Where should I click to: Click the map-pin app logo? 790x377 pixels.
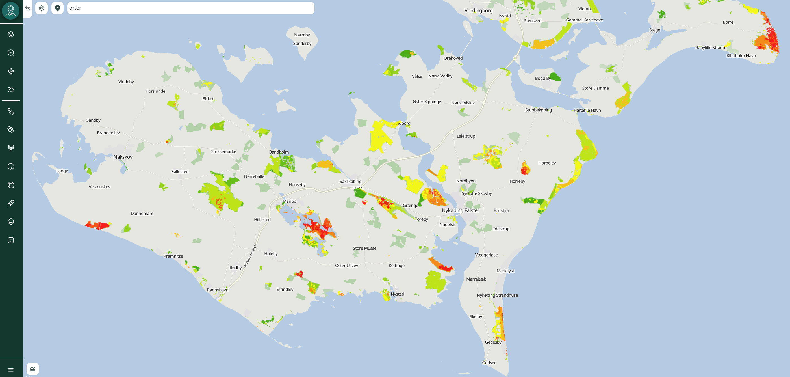pos(11,11)
